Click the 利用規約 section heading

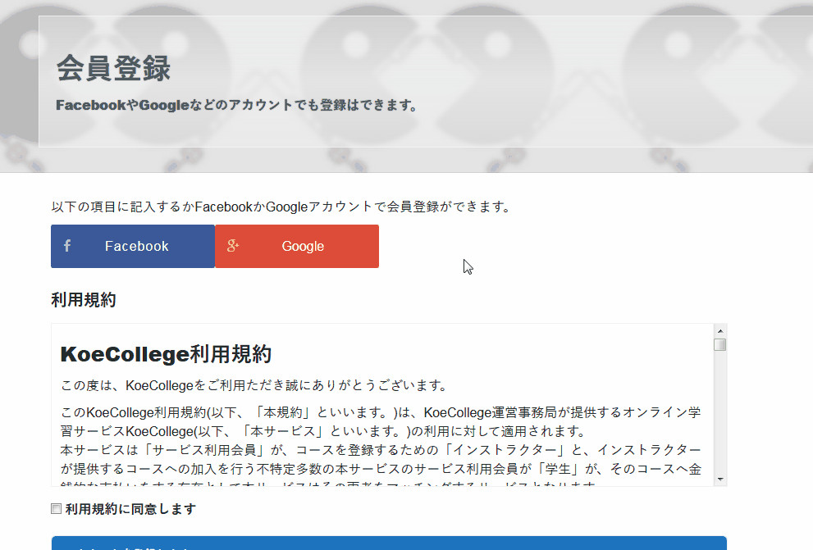coord(84,300)
